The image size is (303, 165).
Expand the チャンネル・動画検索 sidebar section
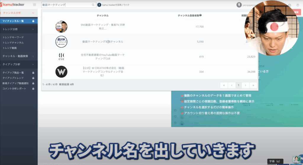(x=33, y=56)
